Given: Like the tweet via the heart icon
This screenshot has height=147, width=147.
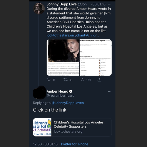Looking at the screenshot, I should pyautogui.click(x=82, y=80).
